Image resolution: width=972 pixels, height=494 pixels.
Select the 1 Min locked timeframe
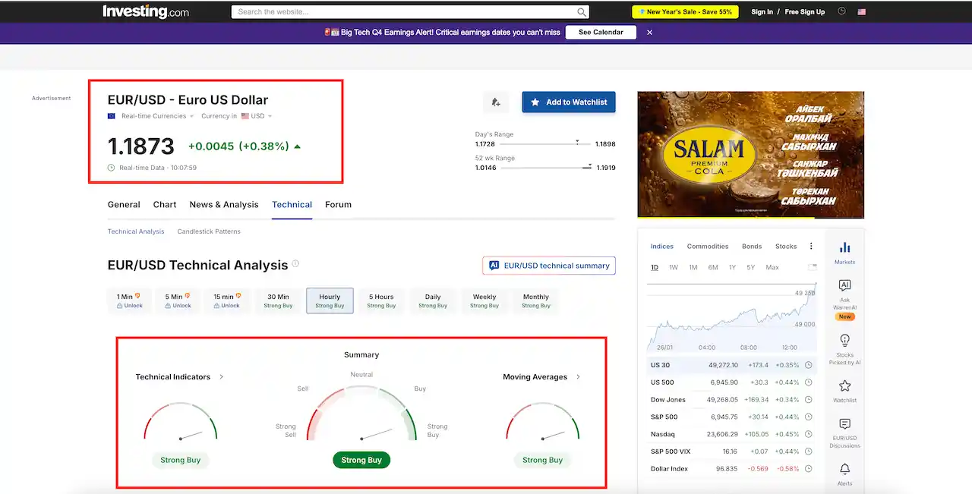click(x=129, y=300)
